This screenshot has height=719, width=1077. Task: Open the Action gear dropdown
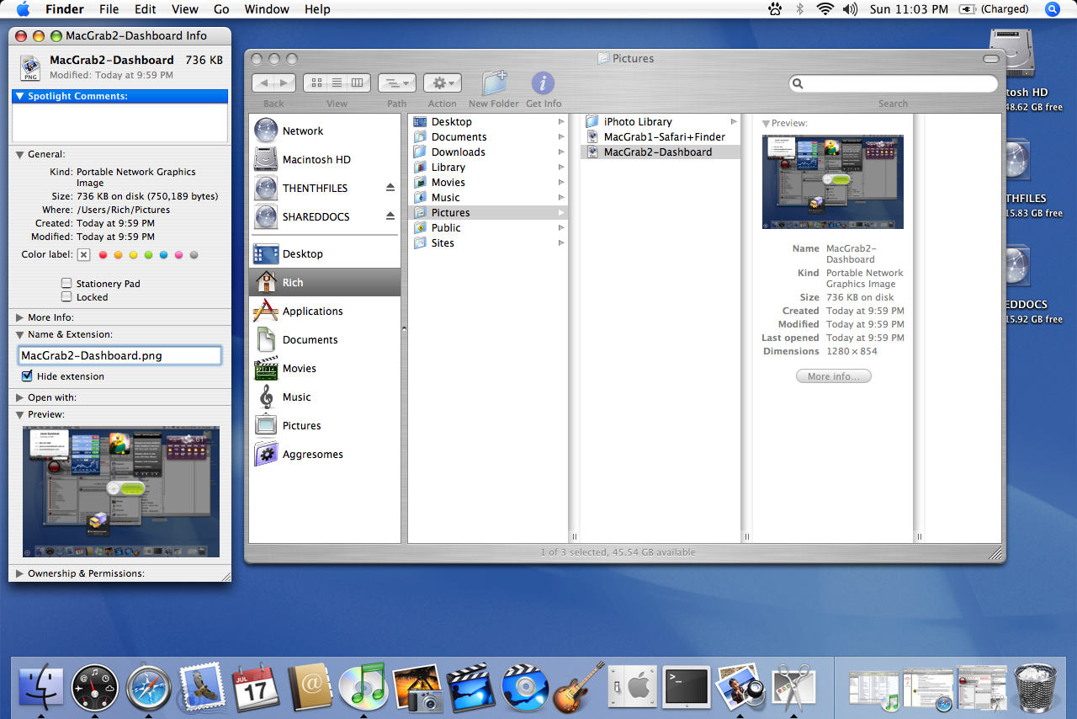pyautogui.click(x=442, y=83)
